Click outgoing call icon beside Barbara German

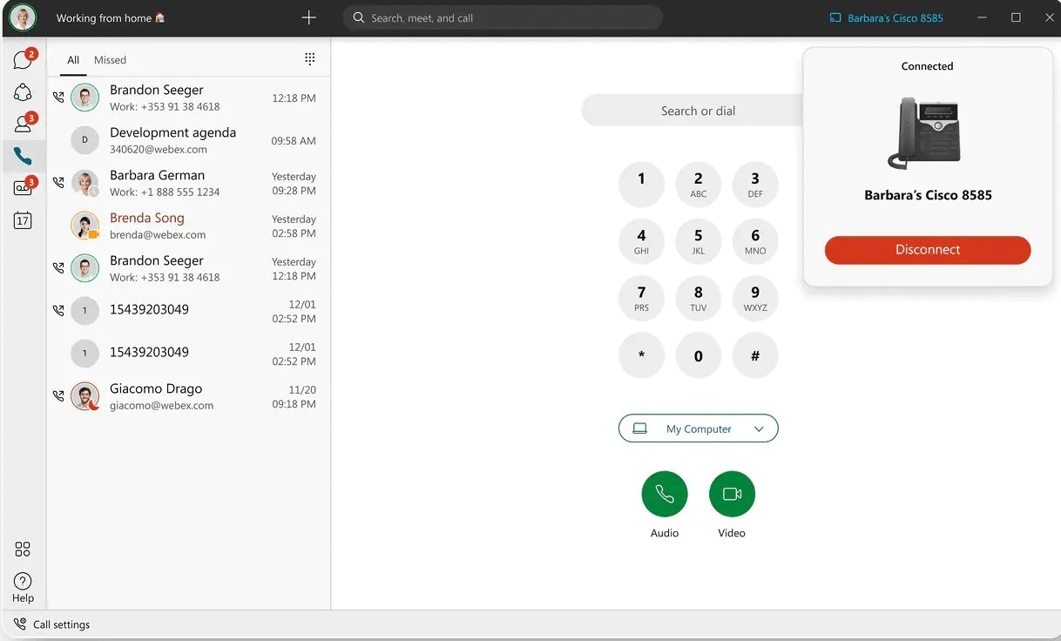(x=58, y=182)
